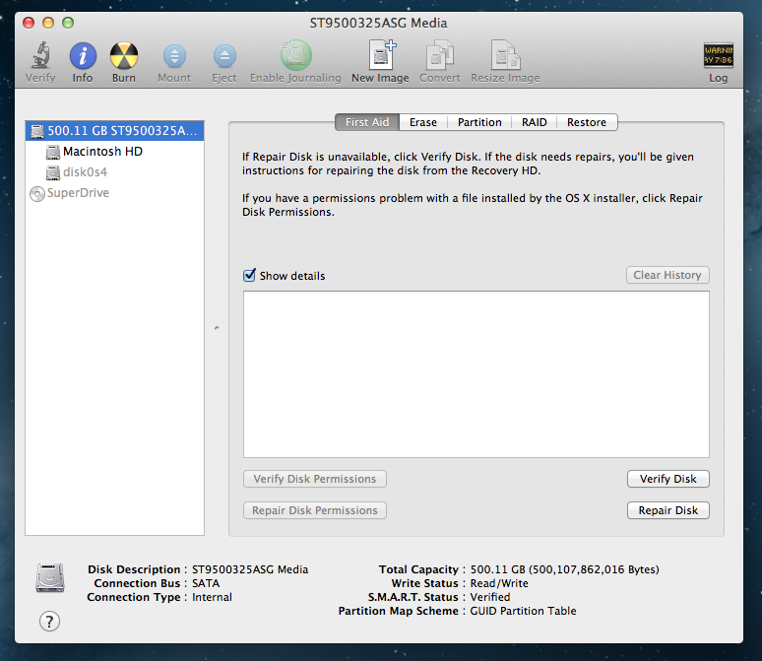Click Repair Disk Permissions button
The image size is (762, 661).
click(x=315, y=510)
